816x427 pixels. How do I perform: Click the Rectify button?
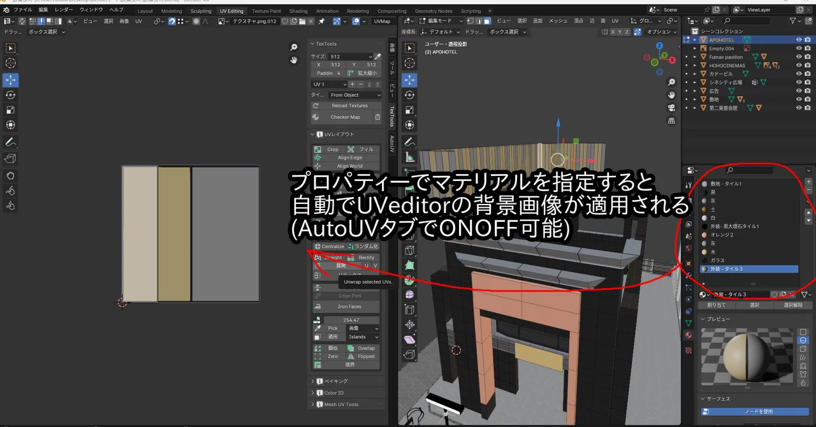(363, 257)
